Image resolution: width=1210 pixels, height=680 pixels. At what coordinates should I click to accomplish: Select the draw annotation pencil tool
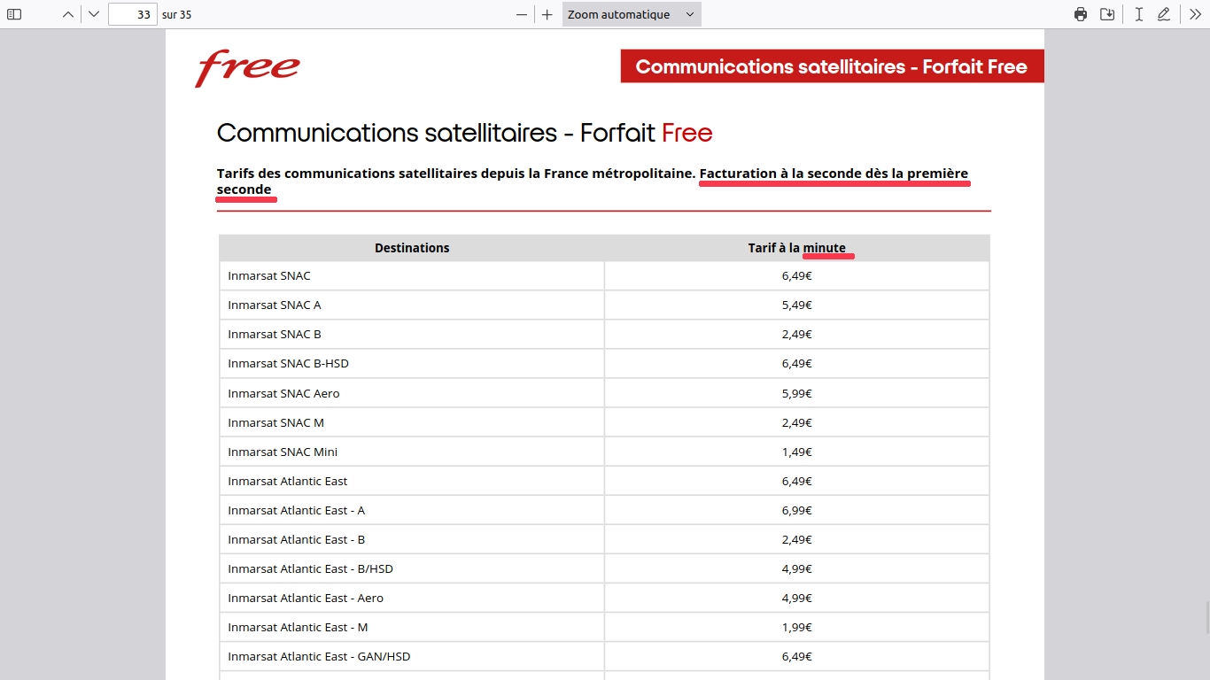(1164, 14)
